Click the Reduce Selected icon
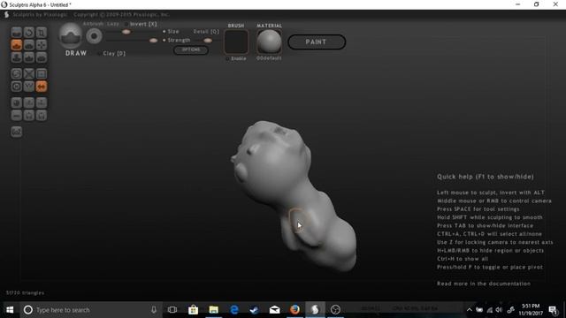The height and width of the screenshot is (318, 566). click(29, 74)
